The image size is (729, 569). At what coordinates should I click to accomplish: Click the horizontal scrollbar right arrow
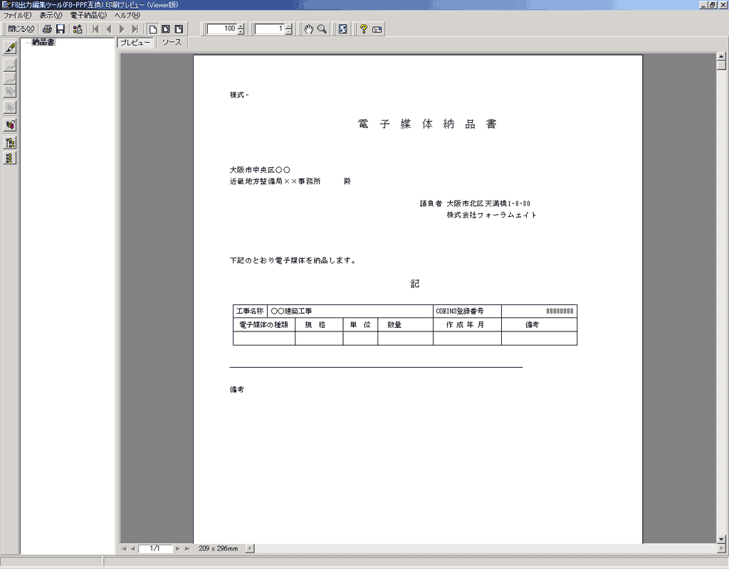(x=721, y=548)
